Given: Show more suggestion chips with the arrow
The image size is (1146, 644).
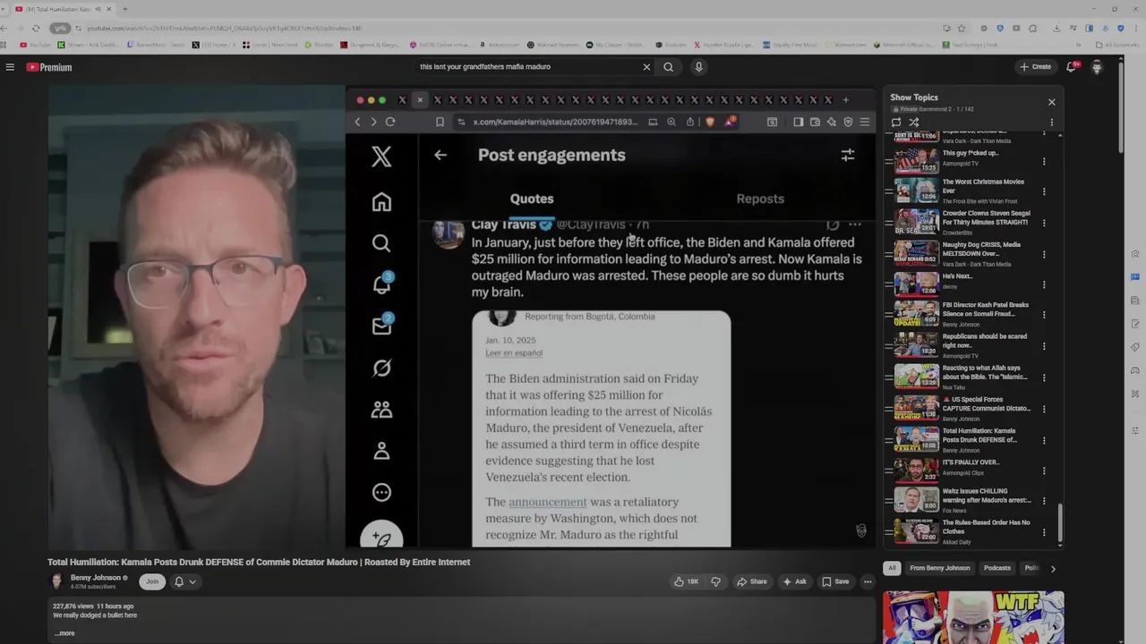Looking at the screenshot, I should coord(1053,568).
